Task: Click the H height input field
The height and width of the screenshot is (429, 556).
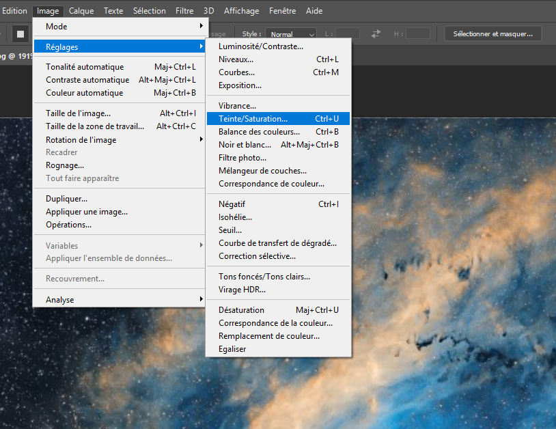Action: [418, 33]
